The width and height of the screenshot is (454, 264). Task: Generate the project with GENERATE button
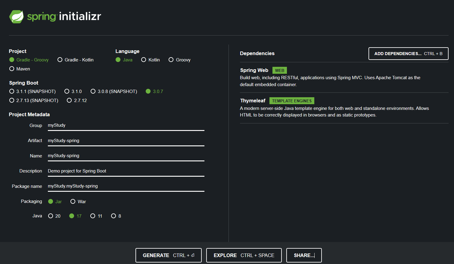click(169, 255)
